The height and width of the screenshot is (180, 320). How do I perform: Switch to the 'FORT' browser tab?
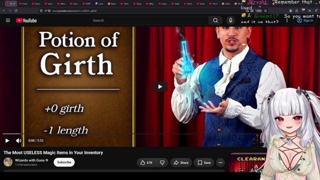tap(86, 3)
